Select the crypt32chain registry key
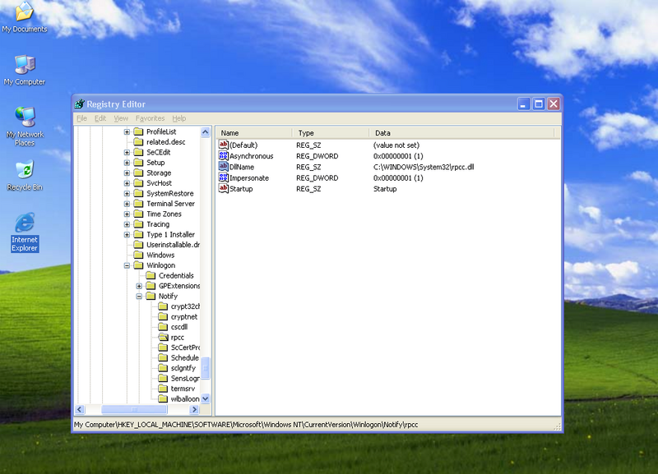658x474 pixels. [x=185, y=306]
